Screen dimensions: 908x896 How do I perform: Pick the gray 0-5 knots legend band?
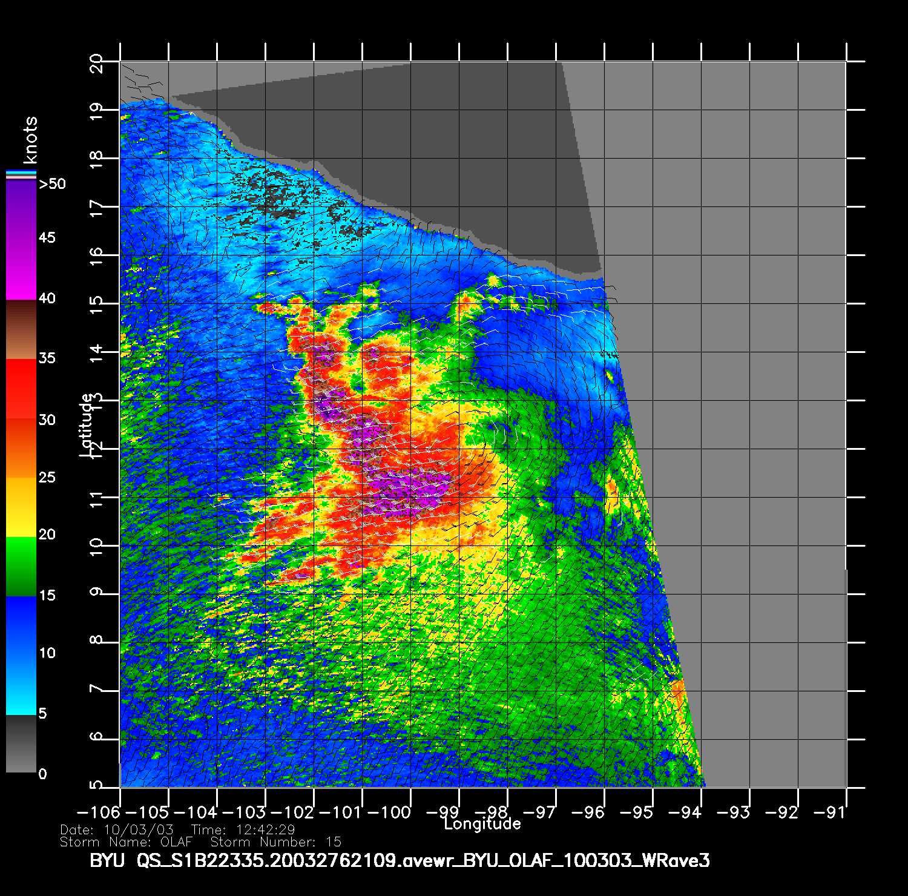coord(21,743)
